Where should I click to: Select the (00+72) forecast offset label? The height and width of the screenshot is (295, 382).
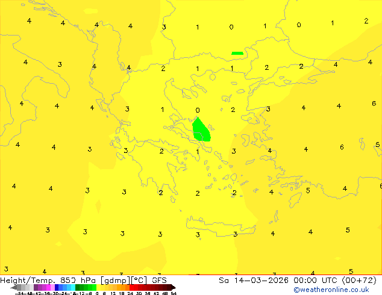click(x=359, y=281)
